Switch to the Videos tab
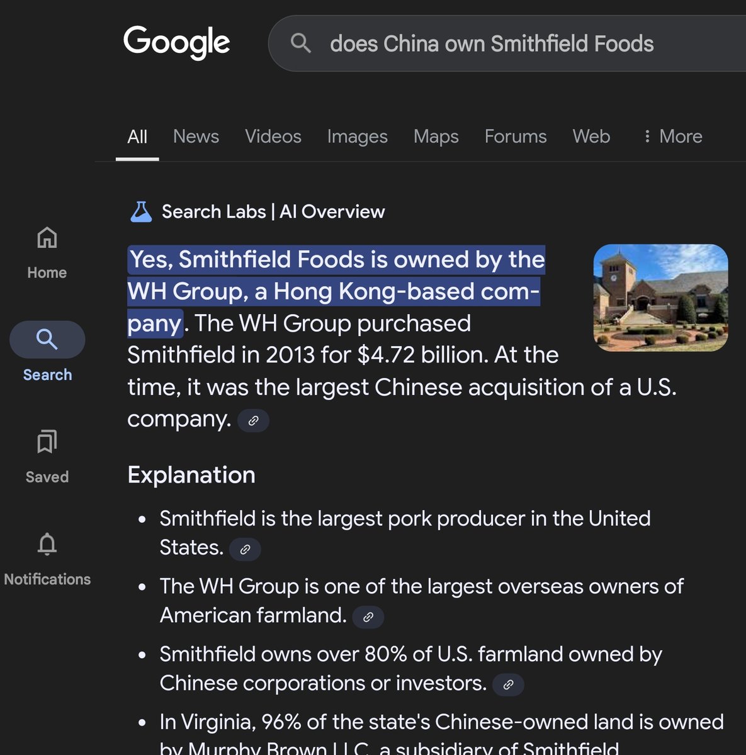Image resolution: width=746 pixels, height=755 pixels. tap(273, 137)
